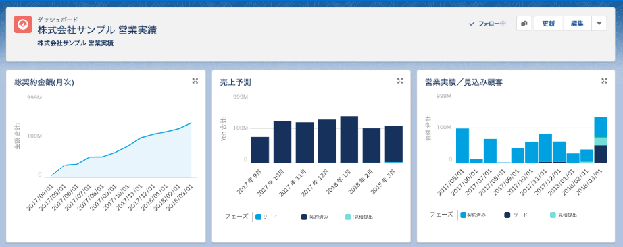The height and width of the screenshot is (247, 623).
Task: Expand the 営業実績／見込み顧客 chart
Action: pyautogui.click(x=604, y=80)
